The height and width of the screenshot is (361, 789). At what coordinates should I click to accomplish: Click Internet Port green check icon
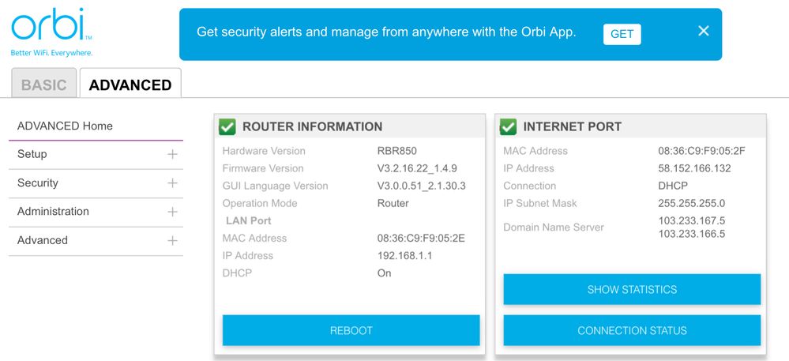click(508, 126)
